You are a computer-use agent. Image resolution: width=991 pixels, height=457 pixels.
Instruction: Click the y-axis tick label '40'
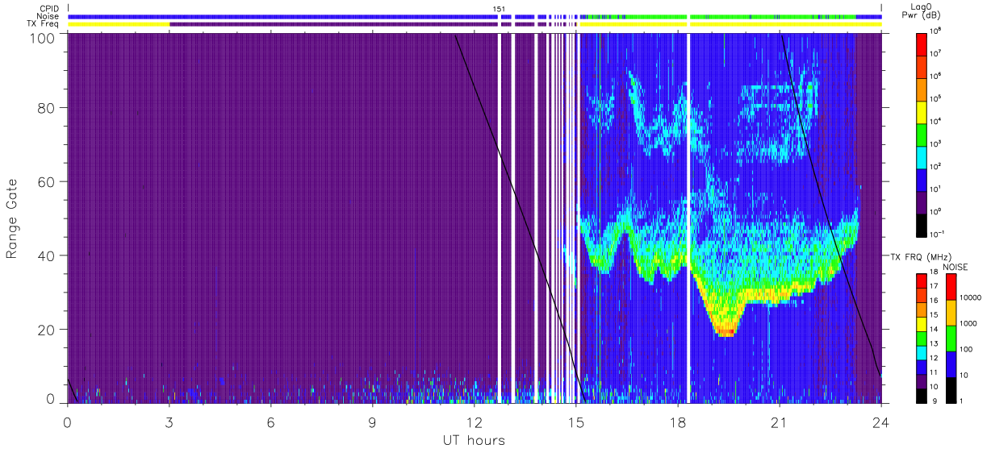tap(45, 256)
